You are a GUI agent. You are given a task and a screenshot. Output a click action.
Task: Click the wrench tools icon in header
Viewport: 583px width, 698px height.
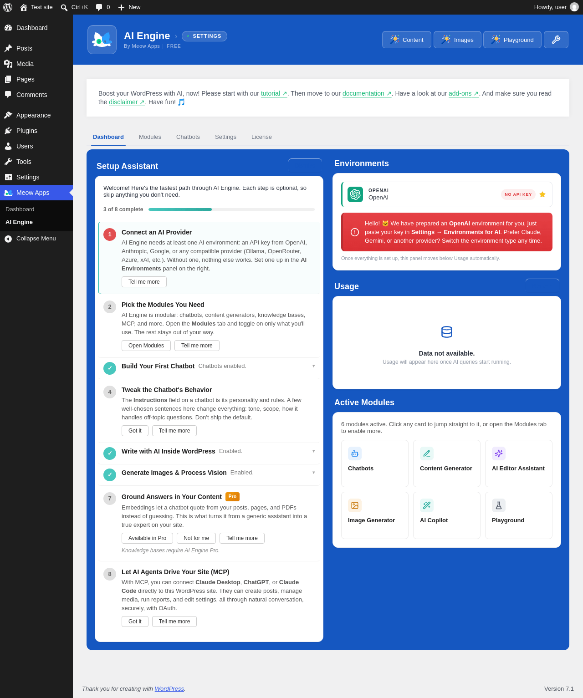coord(556,40)
